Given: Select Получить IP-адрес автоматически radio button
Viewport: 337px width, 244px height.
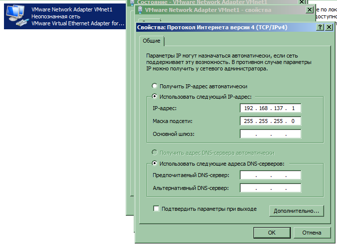Looking at the screenshot, I should coord(155,86).
